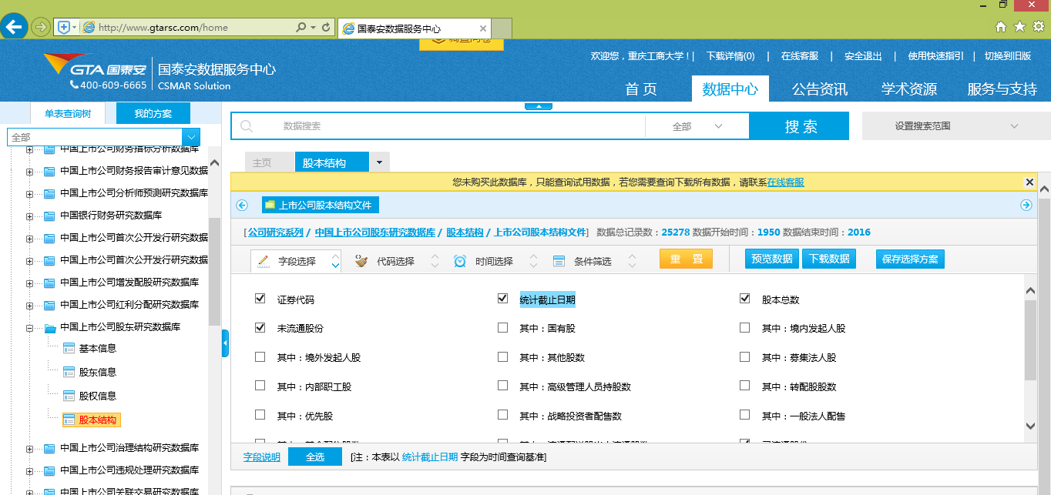Switch to the 我的方案 tab
This screenshot has width=1051, height=495.
tap(153, 113)
